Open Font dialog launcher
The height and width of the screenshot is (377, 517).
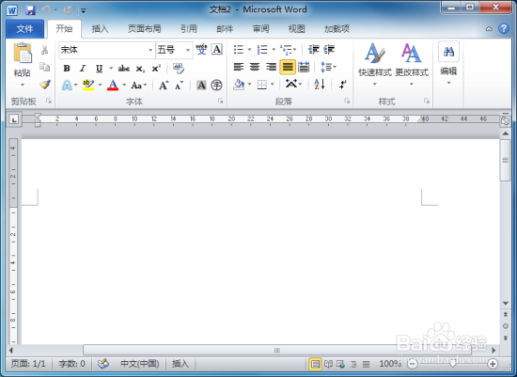[220, 101]
